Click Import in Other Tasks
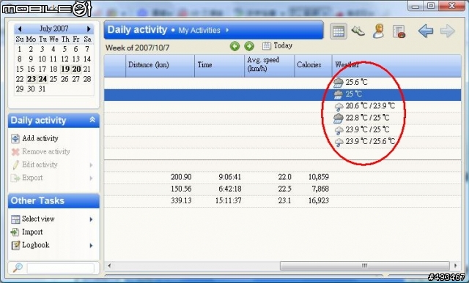 pos(32,232)
